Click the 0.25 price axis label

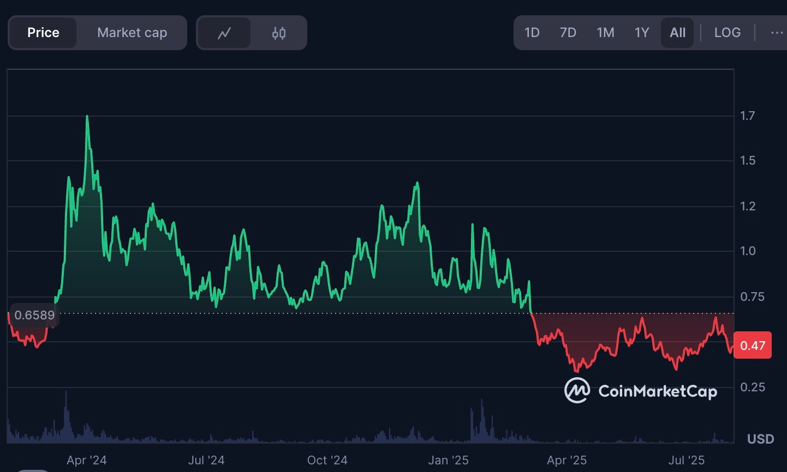point(752,387)
